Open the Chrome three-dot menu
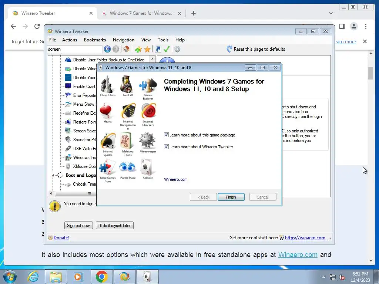 pos(366,26)
